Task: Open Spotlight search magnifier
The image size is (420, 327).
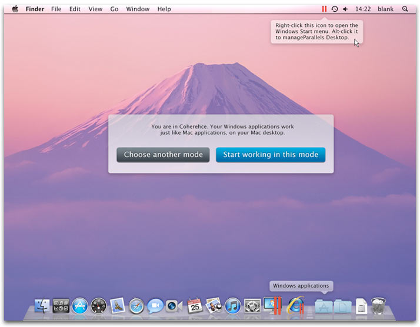Action: pyautogui.click(x=405, y=9)
